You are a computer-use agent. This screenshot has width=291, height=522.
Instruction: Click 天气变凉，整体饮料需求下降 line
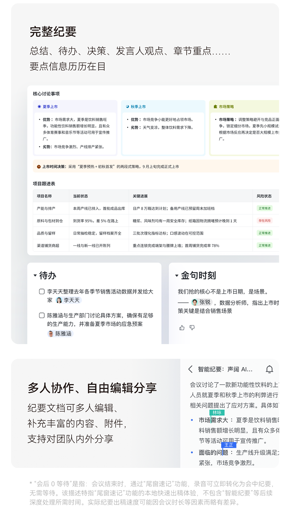coord(162,128)
